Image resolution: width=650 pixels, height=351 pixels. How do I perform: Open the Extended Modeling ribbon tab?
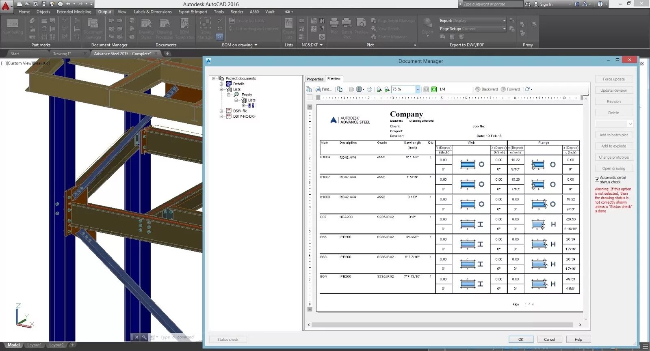point(74,12)
